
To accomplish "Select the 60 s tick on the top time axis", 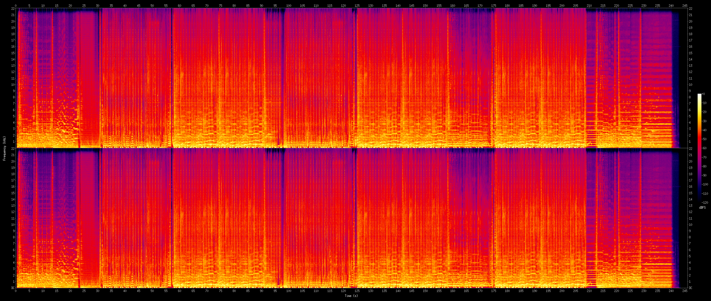I will 179,5.
